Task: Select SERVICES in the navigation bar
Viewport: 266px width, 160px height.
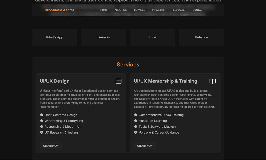Action: (x=139, y=10)
